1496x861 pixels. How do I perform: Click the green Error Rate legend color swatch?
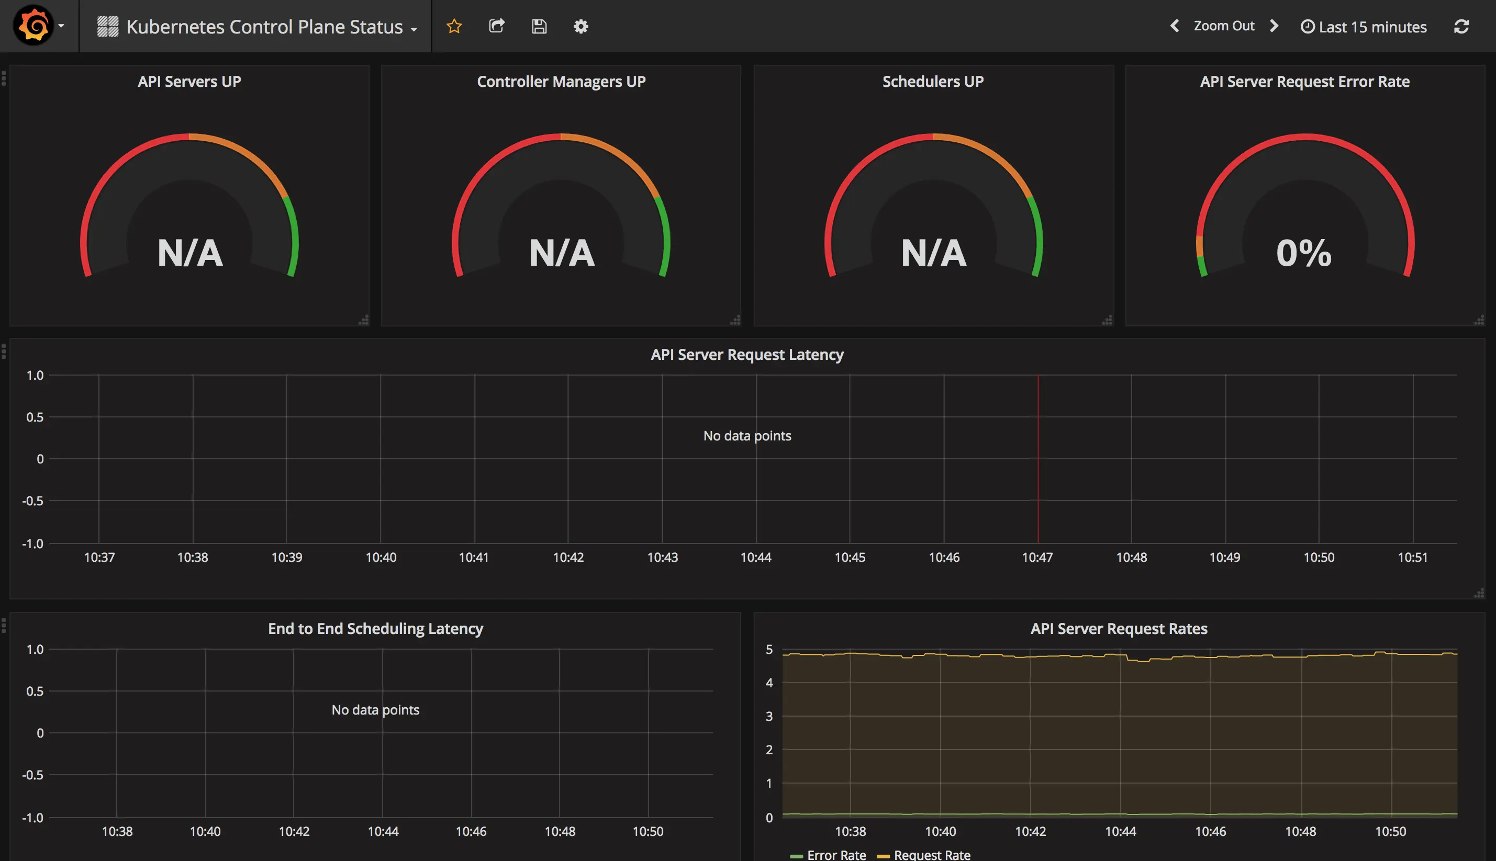pos(796,856)
